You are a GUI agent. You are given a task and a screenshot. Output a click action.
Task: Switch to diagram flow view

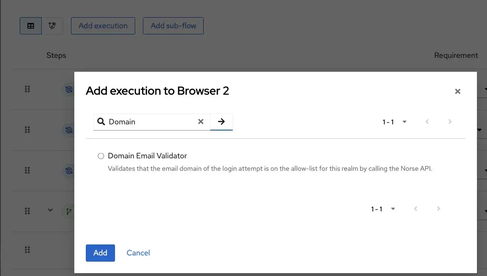52,26
